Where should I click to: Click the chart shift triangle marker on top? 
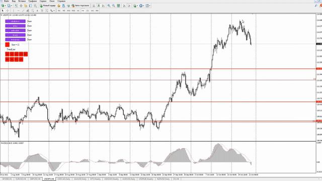253,14
